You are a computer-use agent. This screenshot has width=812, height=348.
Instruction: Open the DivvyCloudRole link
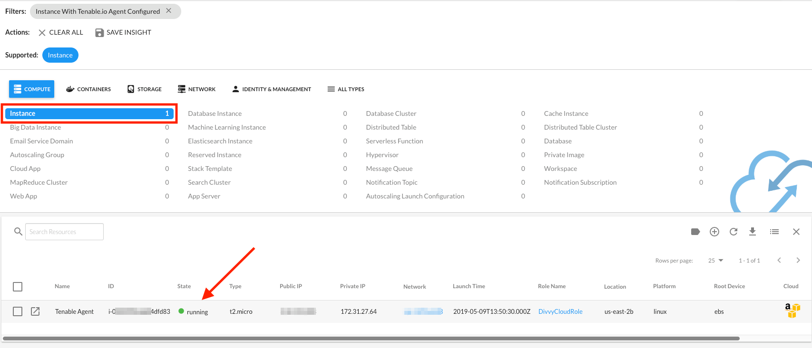click(560, 311)
